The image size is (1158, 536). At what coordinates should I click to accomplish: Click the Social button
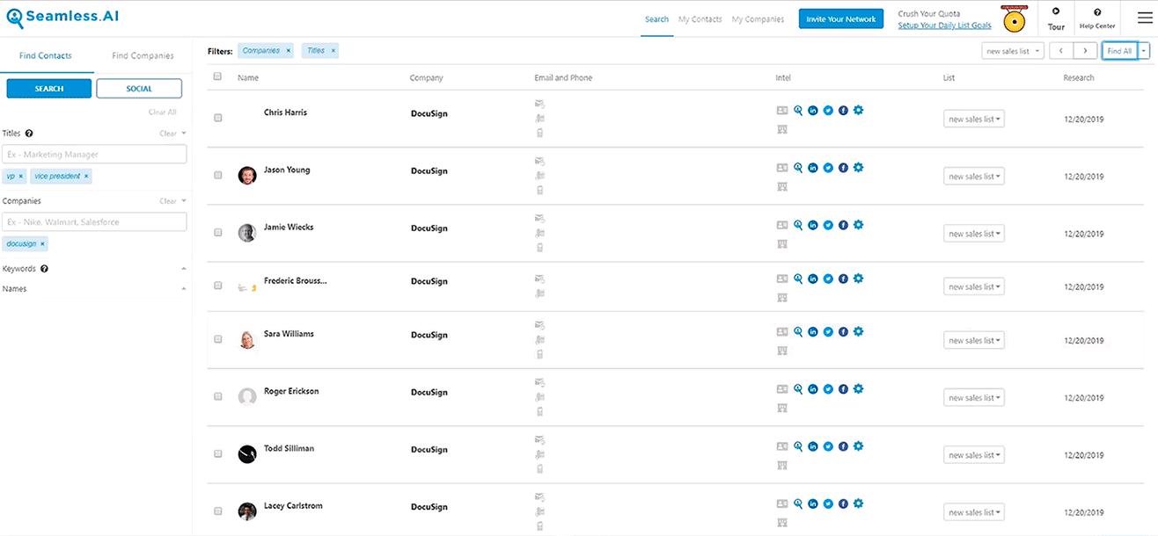tap(139, 89)
